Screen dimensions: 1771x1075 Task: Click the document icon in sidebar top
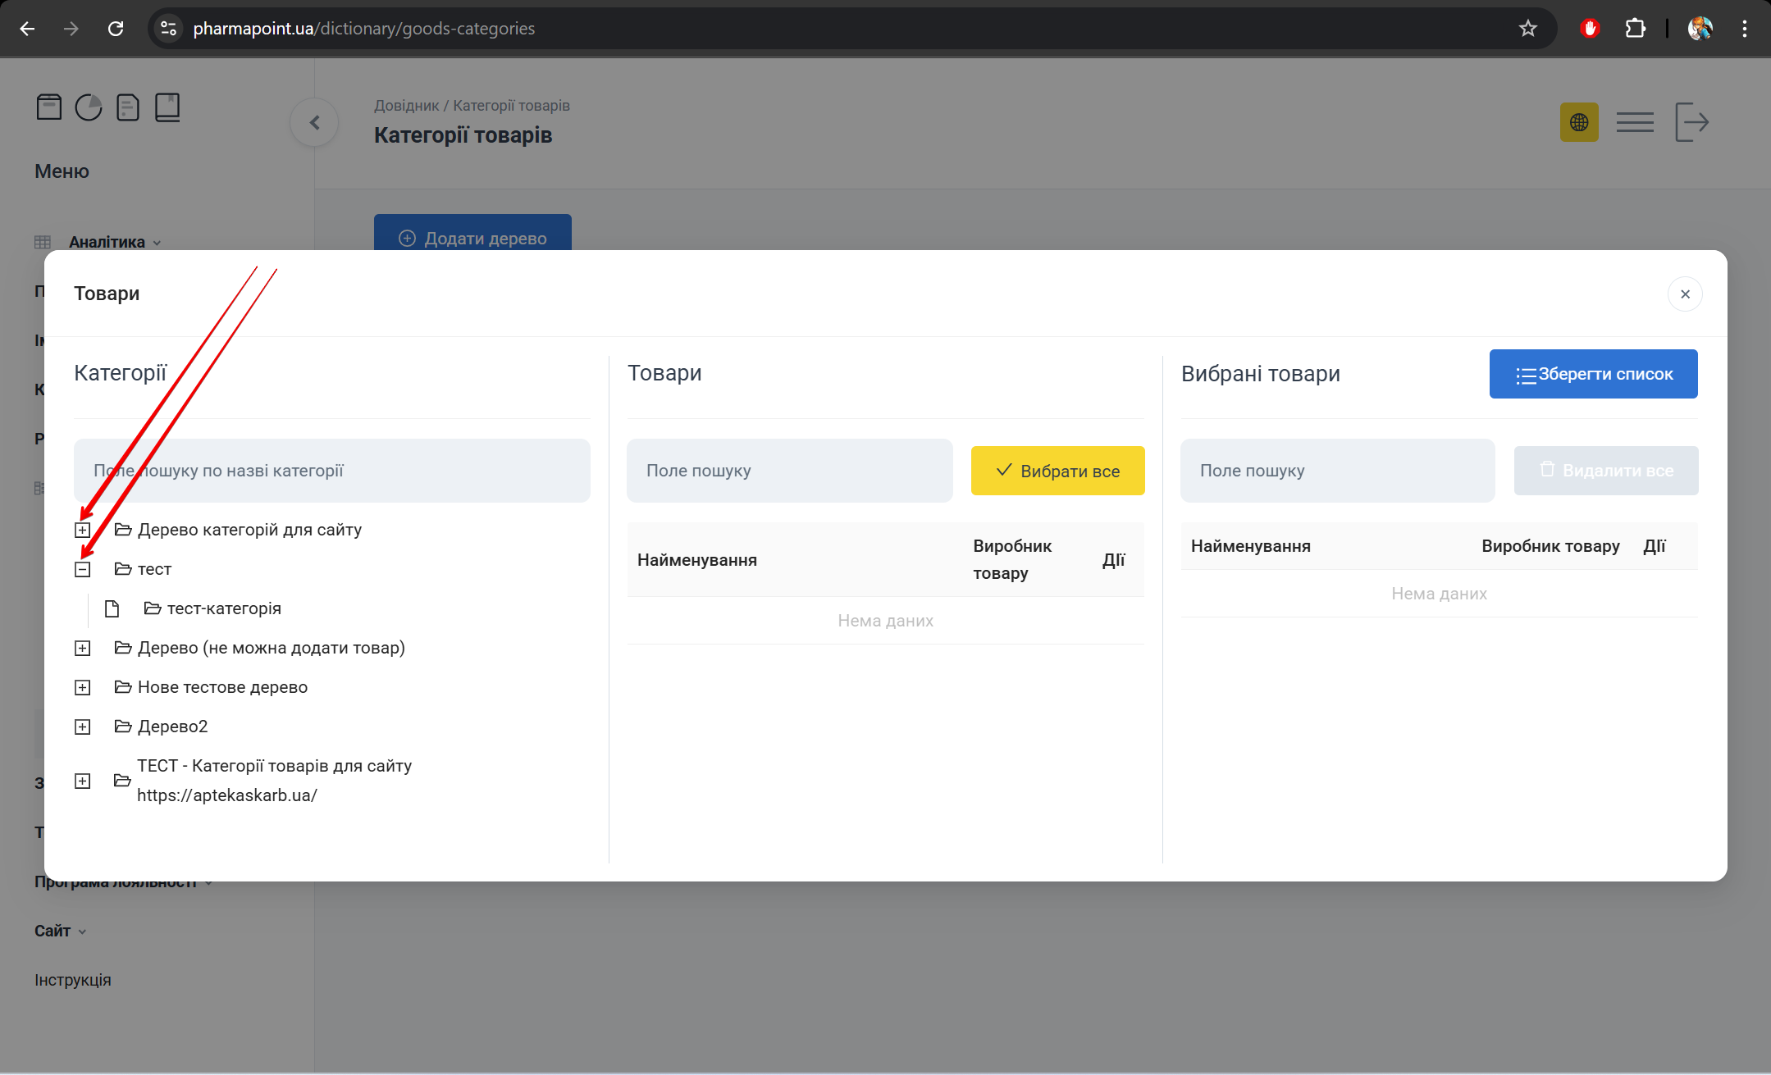point(127,107)
